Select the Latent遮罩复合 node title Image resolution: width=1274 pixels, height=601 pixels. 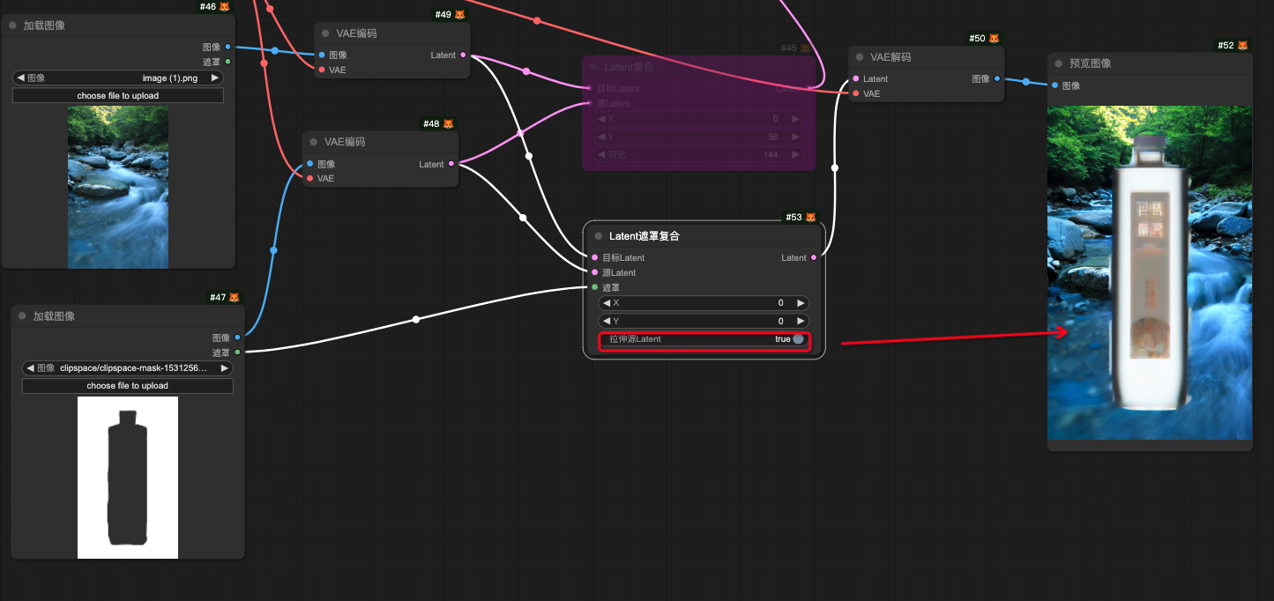click(x=644, y=236)
